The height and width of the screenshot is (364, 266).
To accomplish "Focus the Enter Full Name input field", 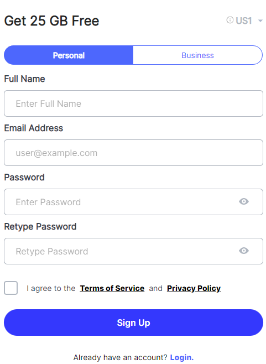I will tap(133, 103).
